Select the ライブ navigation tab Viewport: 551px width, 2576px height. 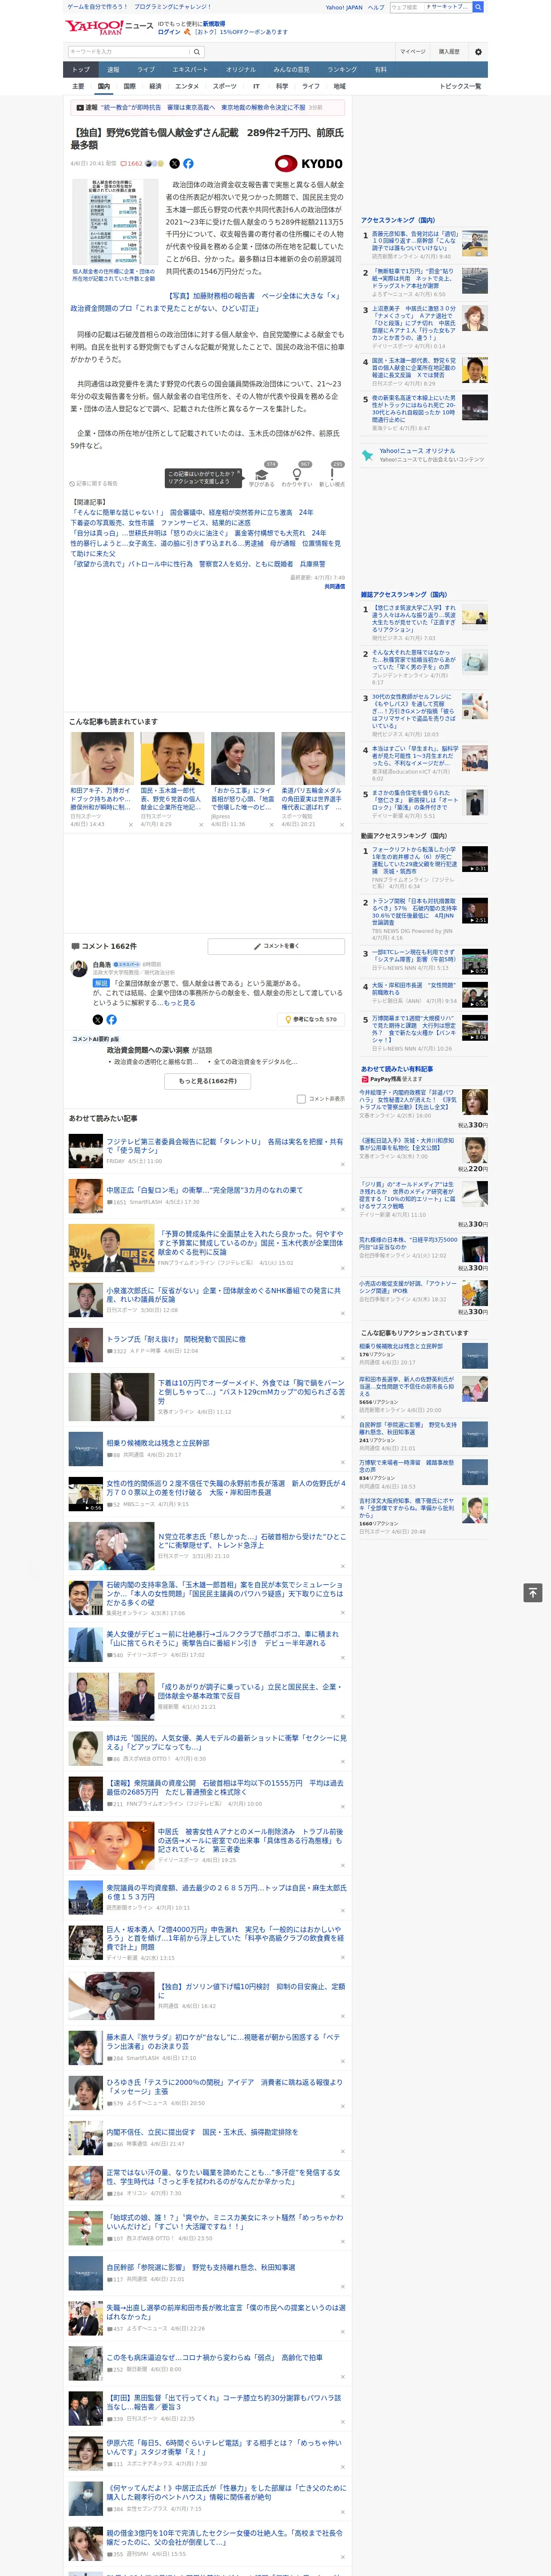pos(146,70)
